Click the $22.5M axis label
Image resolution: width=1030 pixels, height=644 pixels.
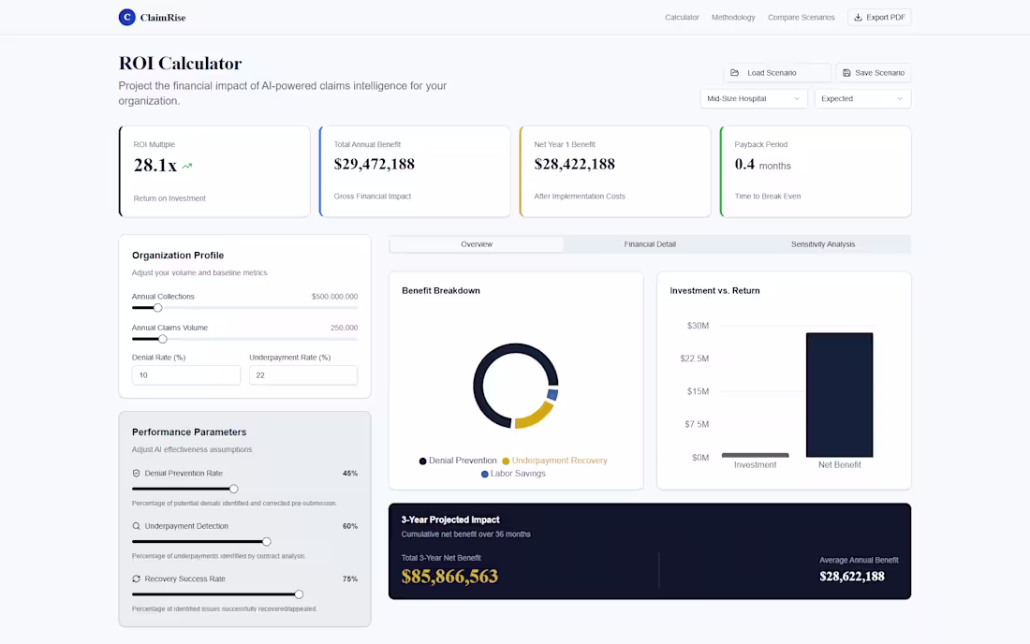point(694,359)
